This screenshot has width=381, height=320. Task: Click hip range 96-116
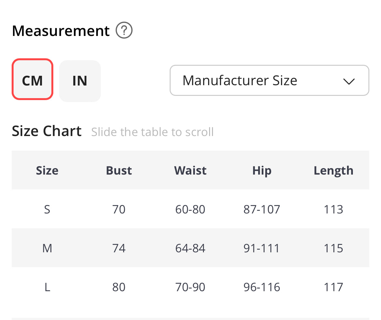[262, 287]
